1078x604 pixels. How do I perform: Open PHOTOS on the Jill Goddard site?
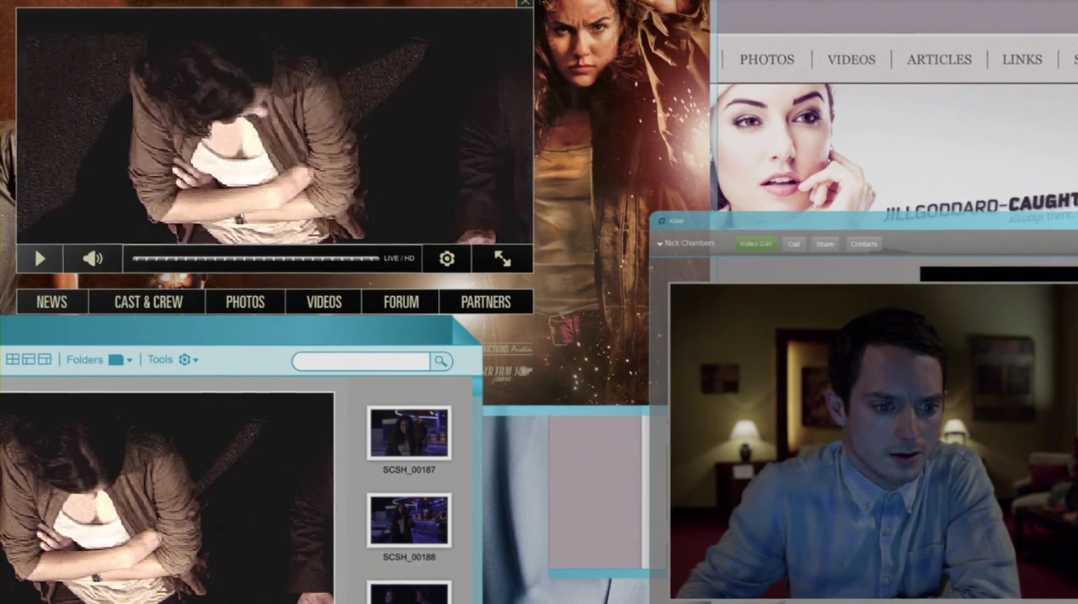click(766, 60)
